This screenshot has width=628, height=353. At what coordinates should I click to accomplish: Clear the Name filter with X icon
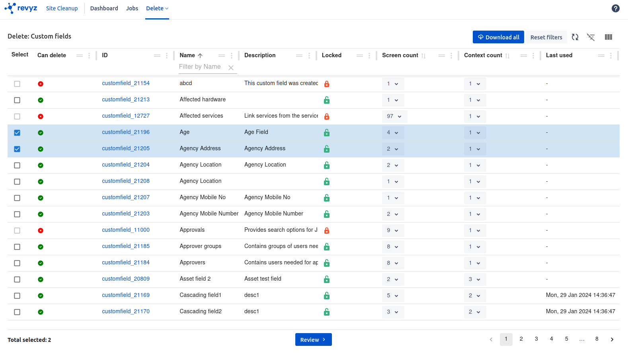(x=231, y=68)
